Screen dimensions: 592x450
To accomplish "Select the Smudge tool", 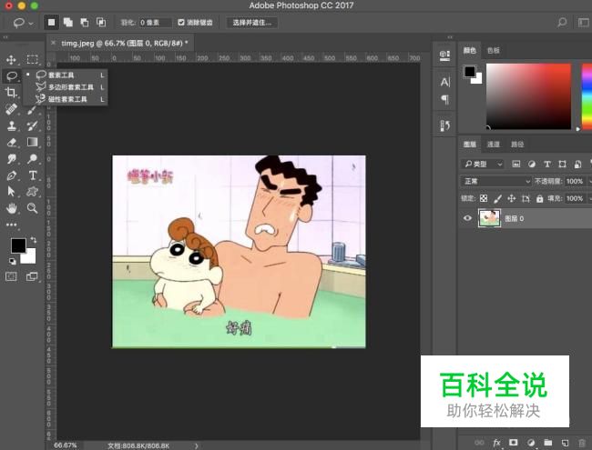I will (x=11, y=159).
